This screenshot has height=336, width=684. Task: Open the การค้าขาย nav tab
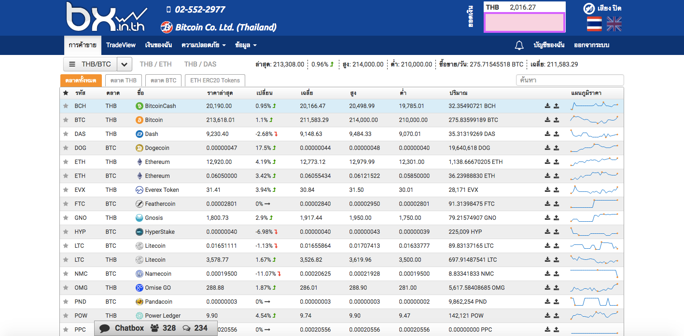click(x=83, y=45)
